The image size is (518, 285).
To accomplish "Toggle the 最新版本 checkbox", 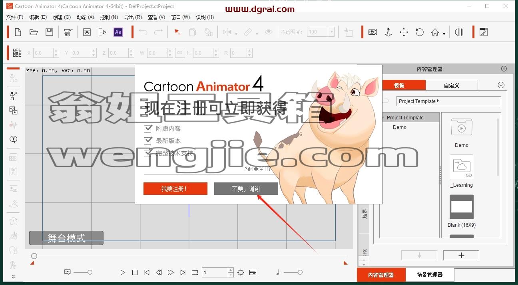I will coord(148,141).
